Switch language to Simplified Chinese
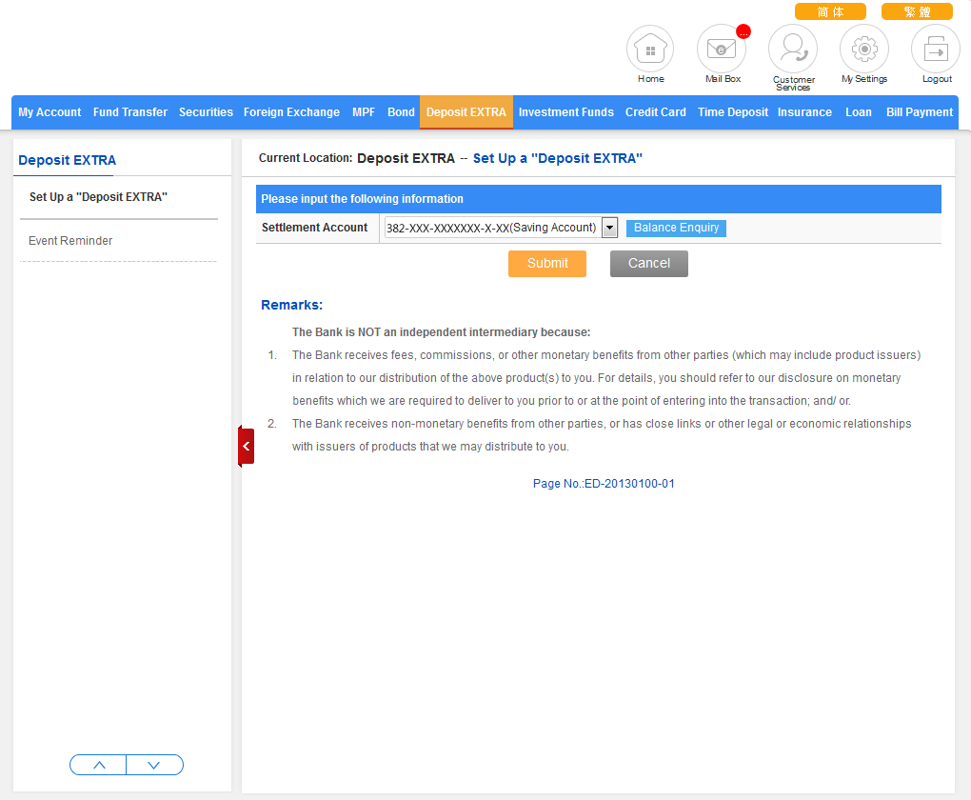971x800 pixels. point(830,11)
